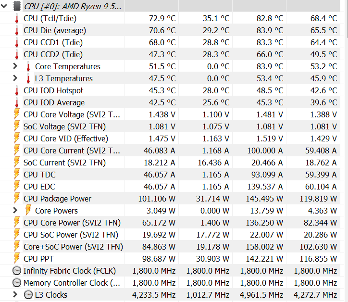Screen dimensions: 348x302
Task: Select the CPU Core VID (Effective) label
Action: tap(66, 138)
